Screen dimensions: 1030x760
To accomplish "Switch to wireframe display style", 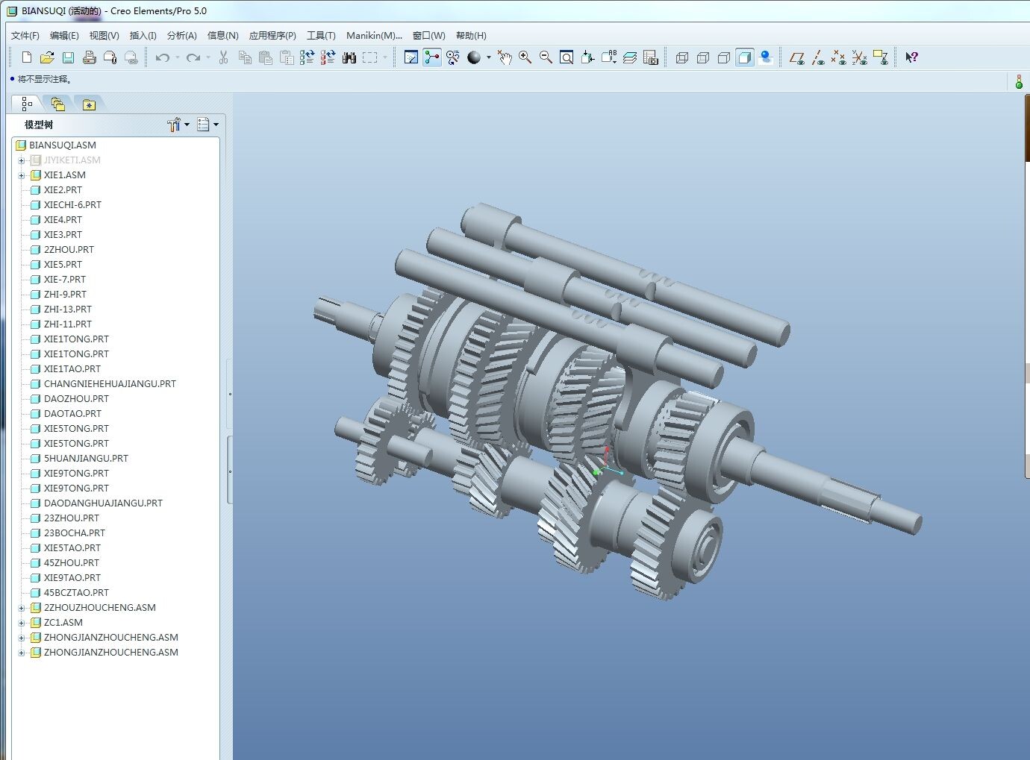I will (681, 57).
